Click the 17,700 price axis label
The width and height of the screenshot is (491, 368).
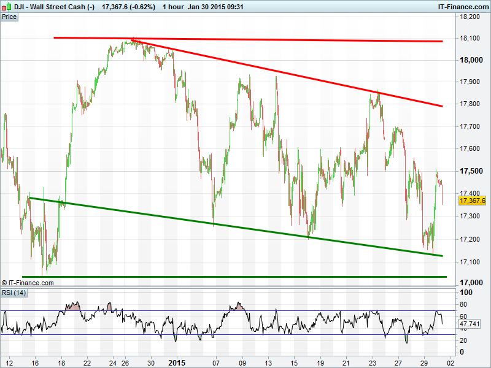[x=470, y=126]
